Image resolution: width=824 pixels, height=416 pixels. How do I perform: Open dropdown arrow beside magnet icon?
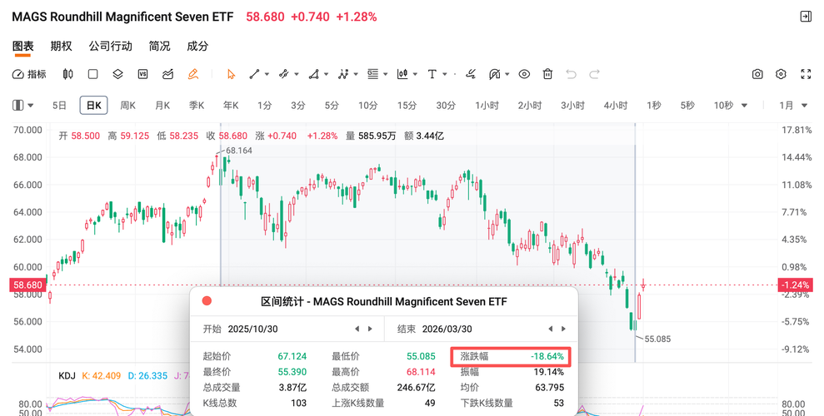pos(507,75)
